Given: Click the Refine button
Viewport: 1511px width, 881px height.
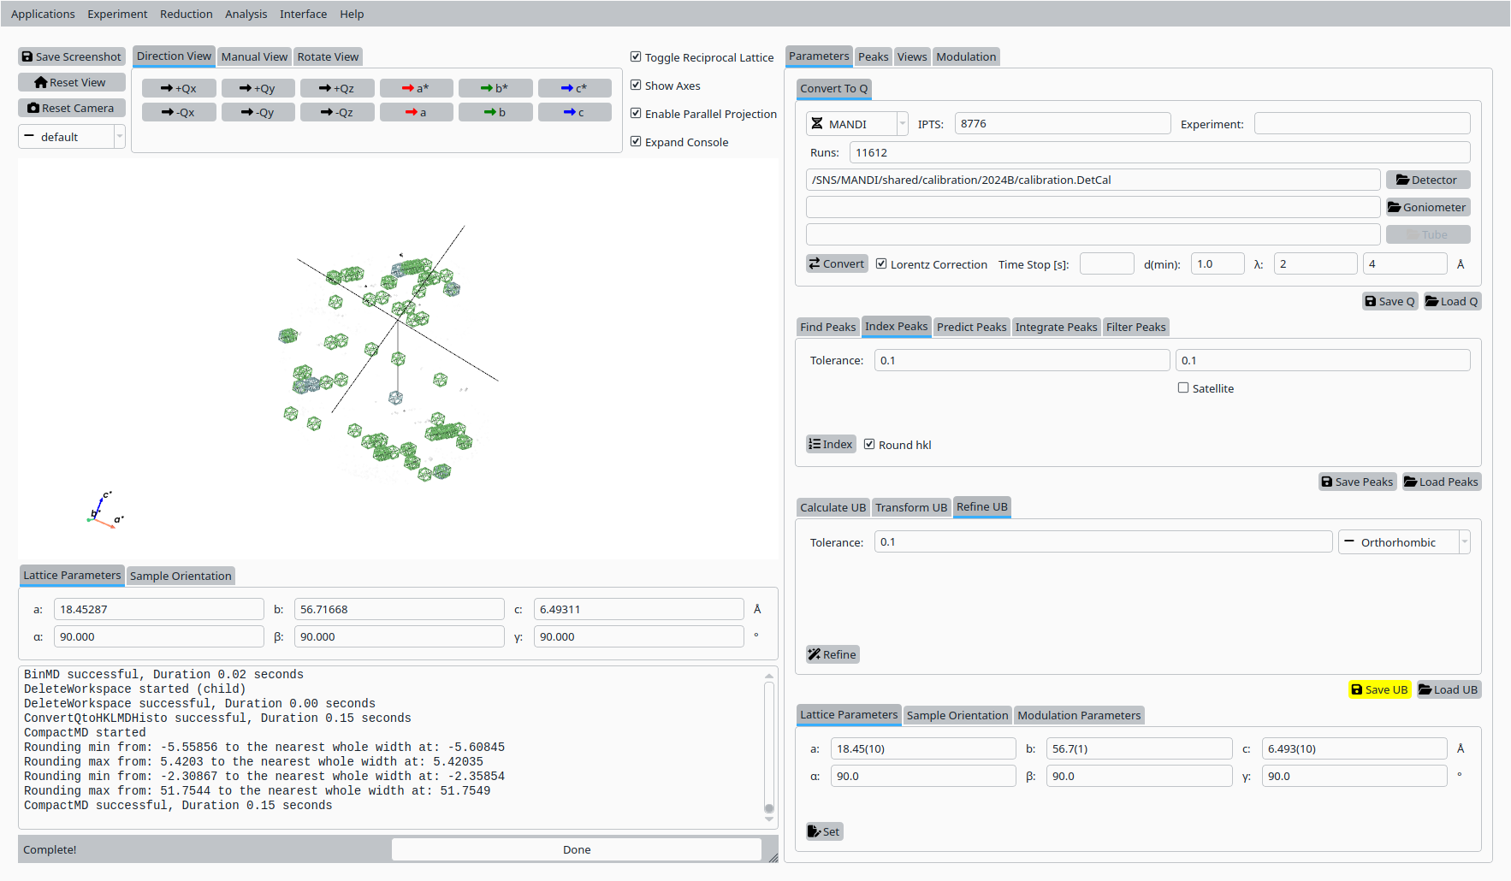Looking at the screenshot, I should 833,654.
